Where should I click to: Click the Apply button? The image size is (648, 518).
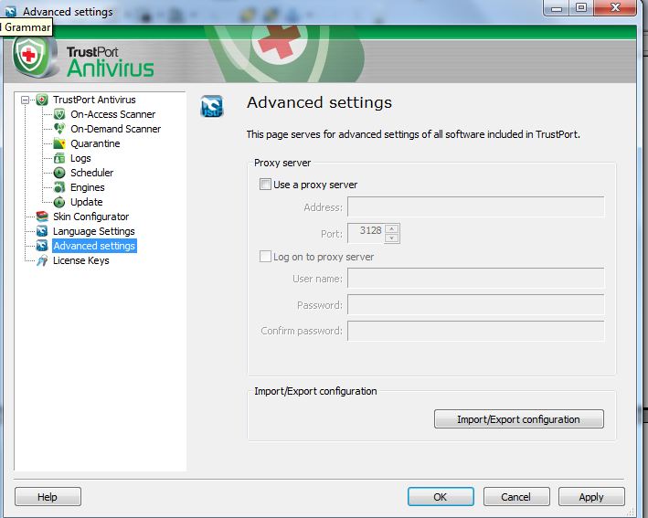click(590, 497)
